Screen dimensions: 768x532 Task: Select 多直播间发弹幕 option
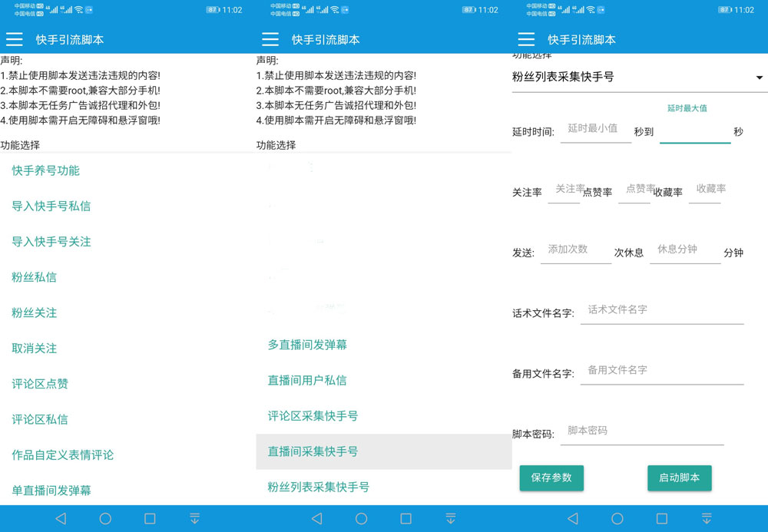tap(307, 345)
